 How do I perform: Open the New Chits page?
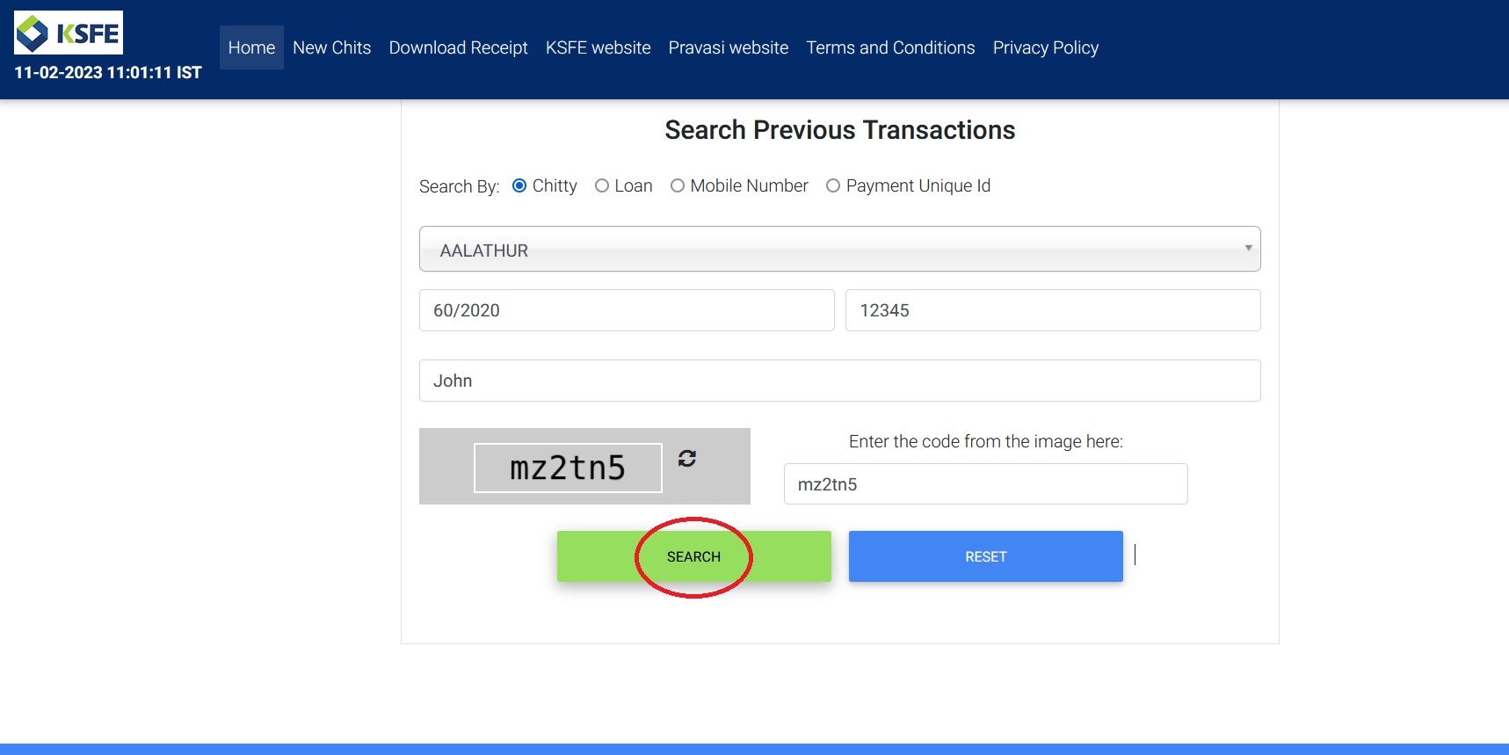coord(331,47)
